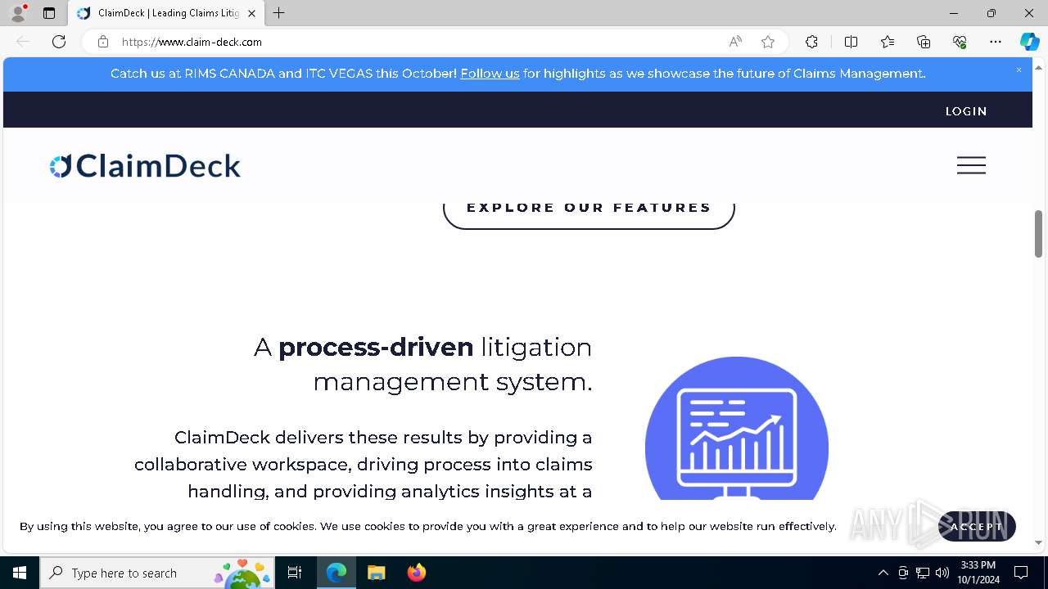Open Collections panel
The height and width of the screenshot is (589, 1048).
(x=924, y=42)
